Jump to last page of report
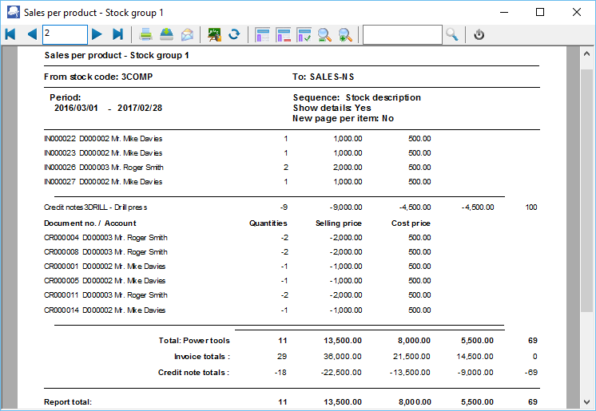Screen dimensions: 596x411 (117, 34)
